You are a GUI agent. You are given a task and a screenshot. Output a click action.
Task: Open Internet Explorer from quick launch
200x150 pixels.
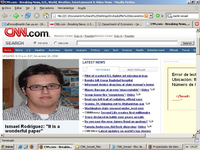(x=20, y=147)
